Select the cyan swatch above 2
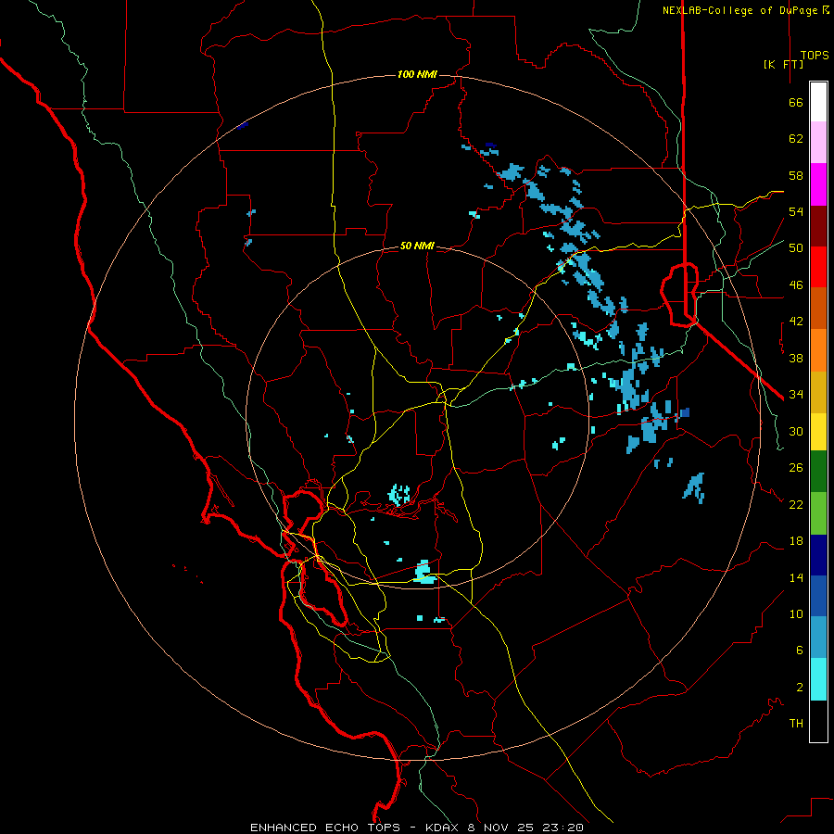 coord(818,679)
